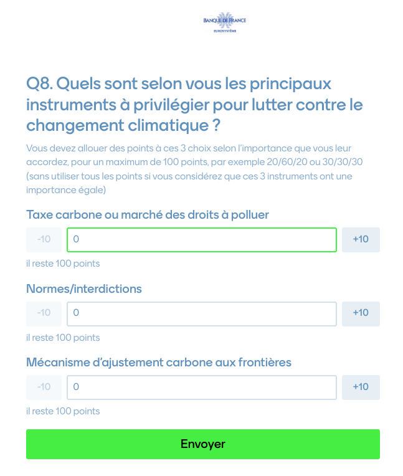Click remaining points text under Normes/interdictions
The height and width of the screenshot is (476, 403).
coord(63,338)
